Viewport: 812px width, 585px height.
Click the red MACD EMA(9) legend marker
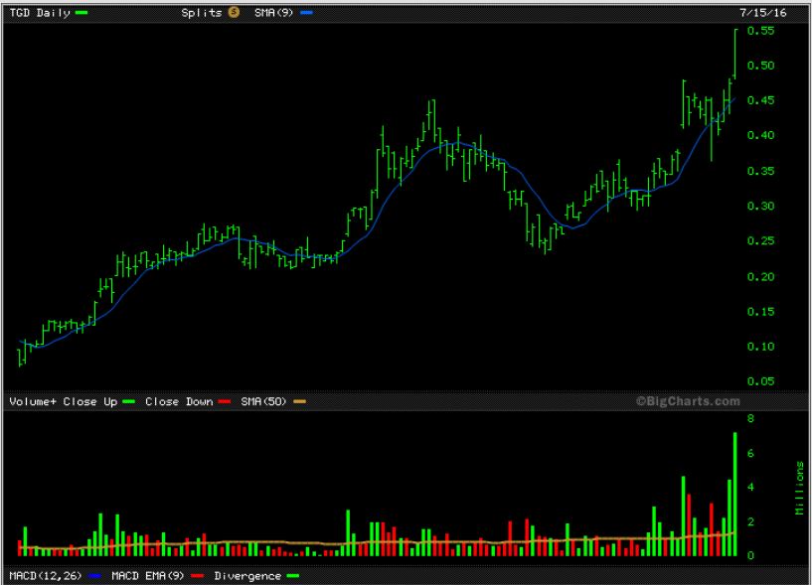197,576
